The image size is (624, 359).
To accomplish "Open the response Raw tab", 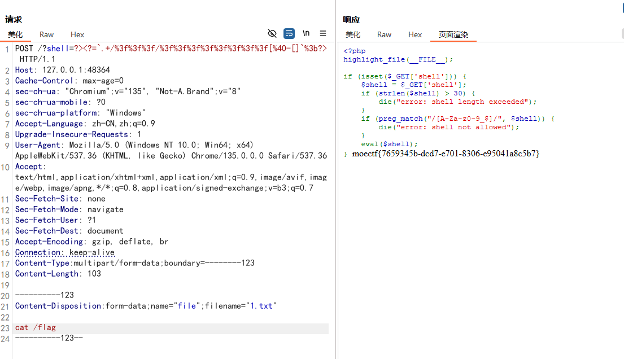I will [x=384, y=34].
